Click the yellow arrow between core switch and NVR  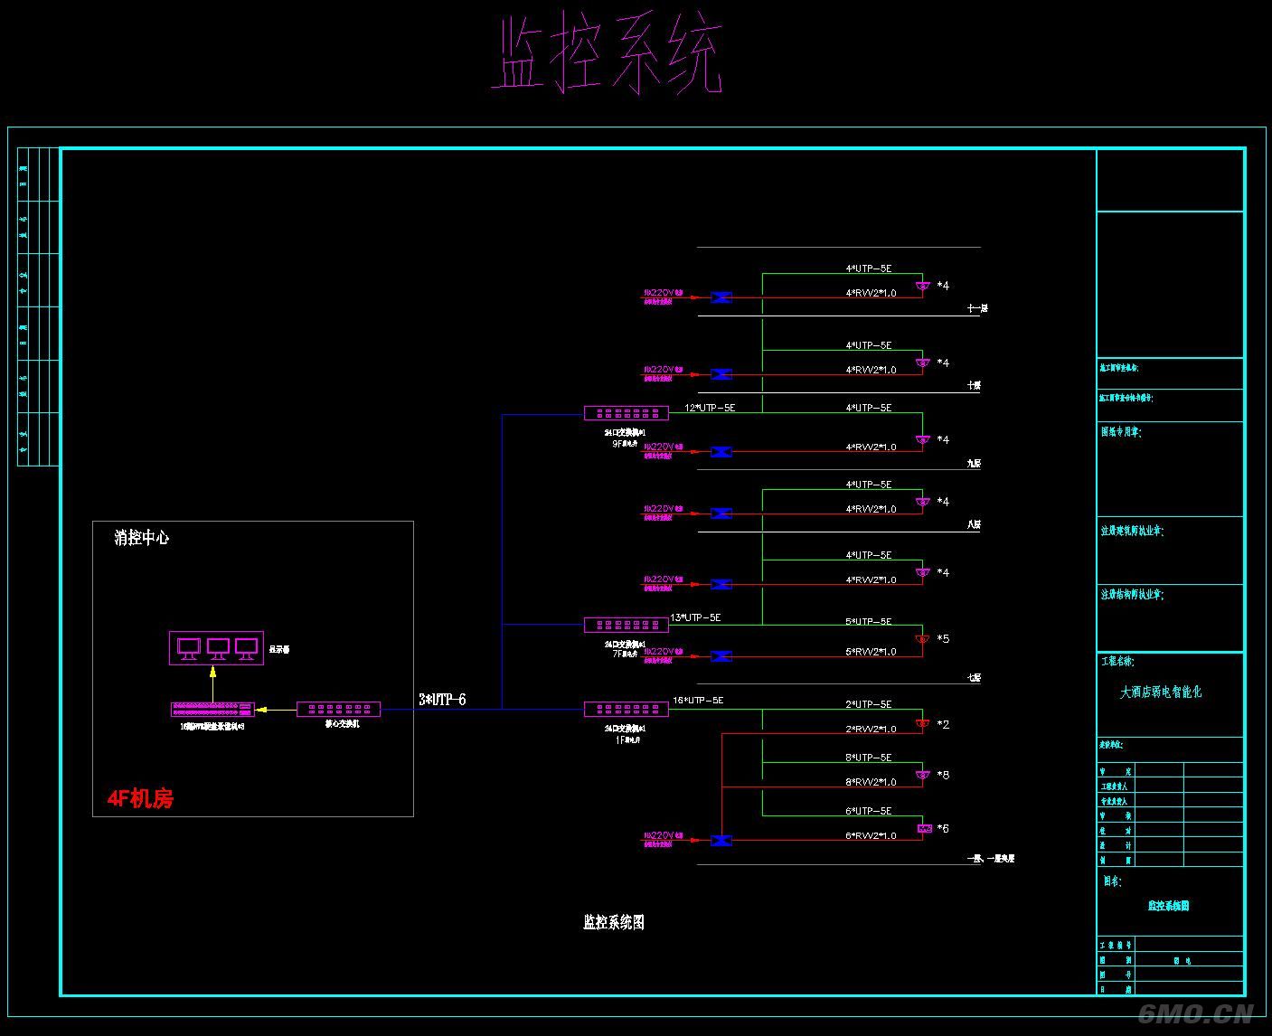pos(276,710)
